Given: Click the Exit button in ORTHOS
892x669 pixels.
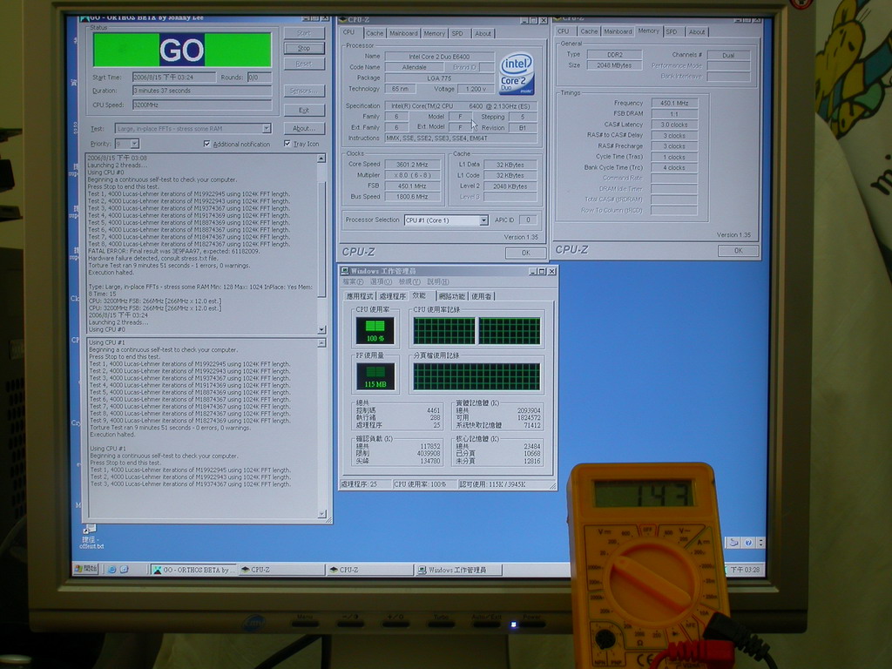Looking at the screenshot, I should click(304, 110).
